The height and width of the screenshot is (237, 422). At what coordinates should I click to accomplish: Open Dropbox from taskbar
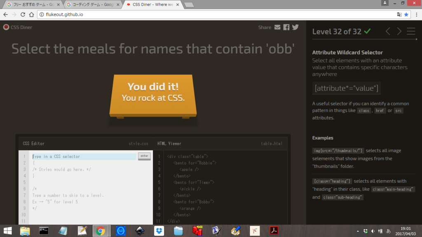pyautogui.click(x=159, y=231)
